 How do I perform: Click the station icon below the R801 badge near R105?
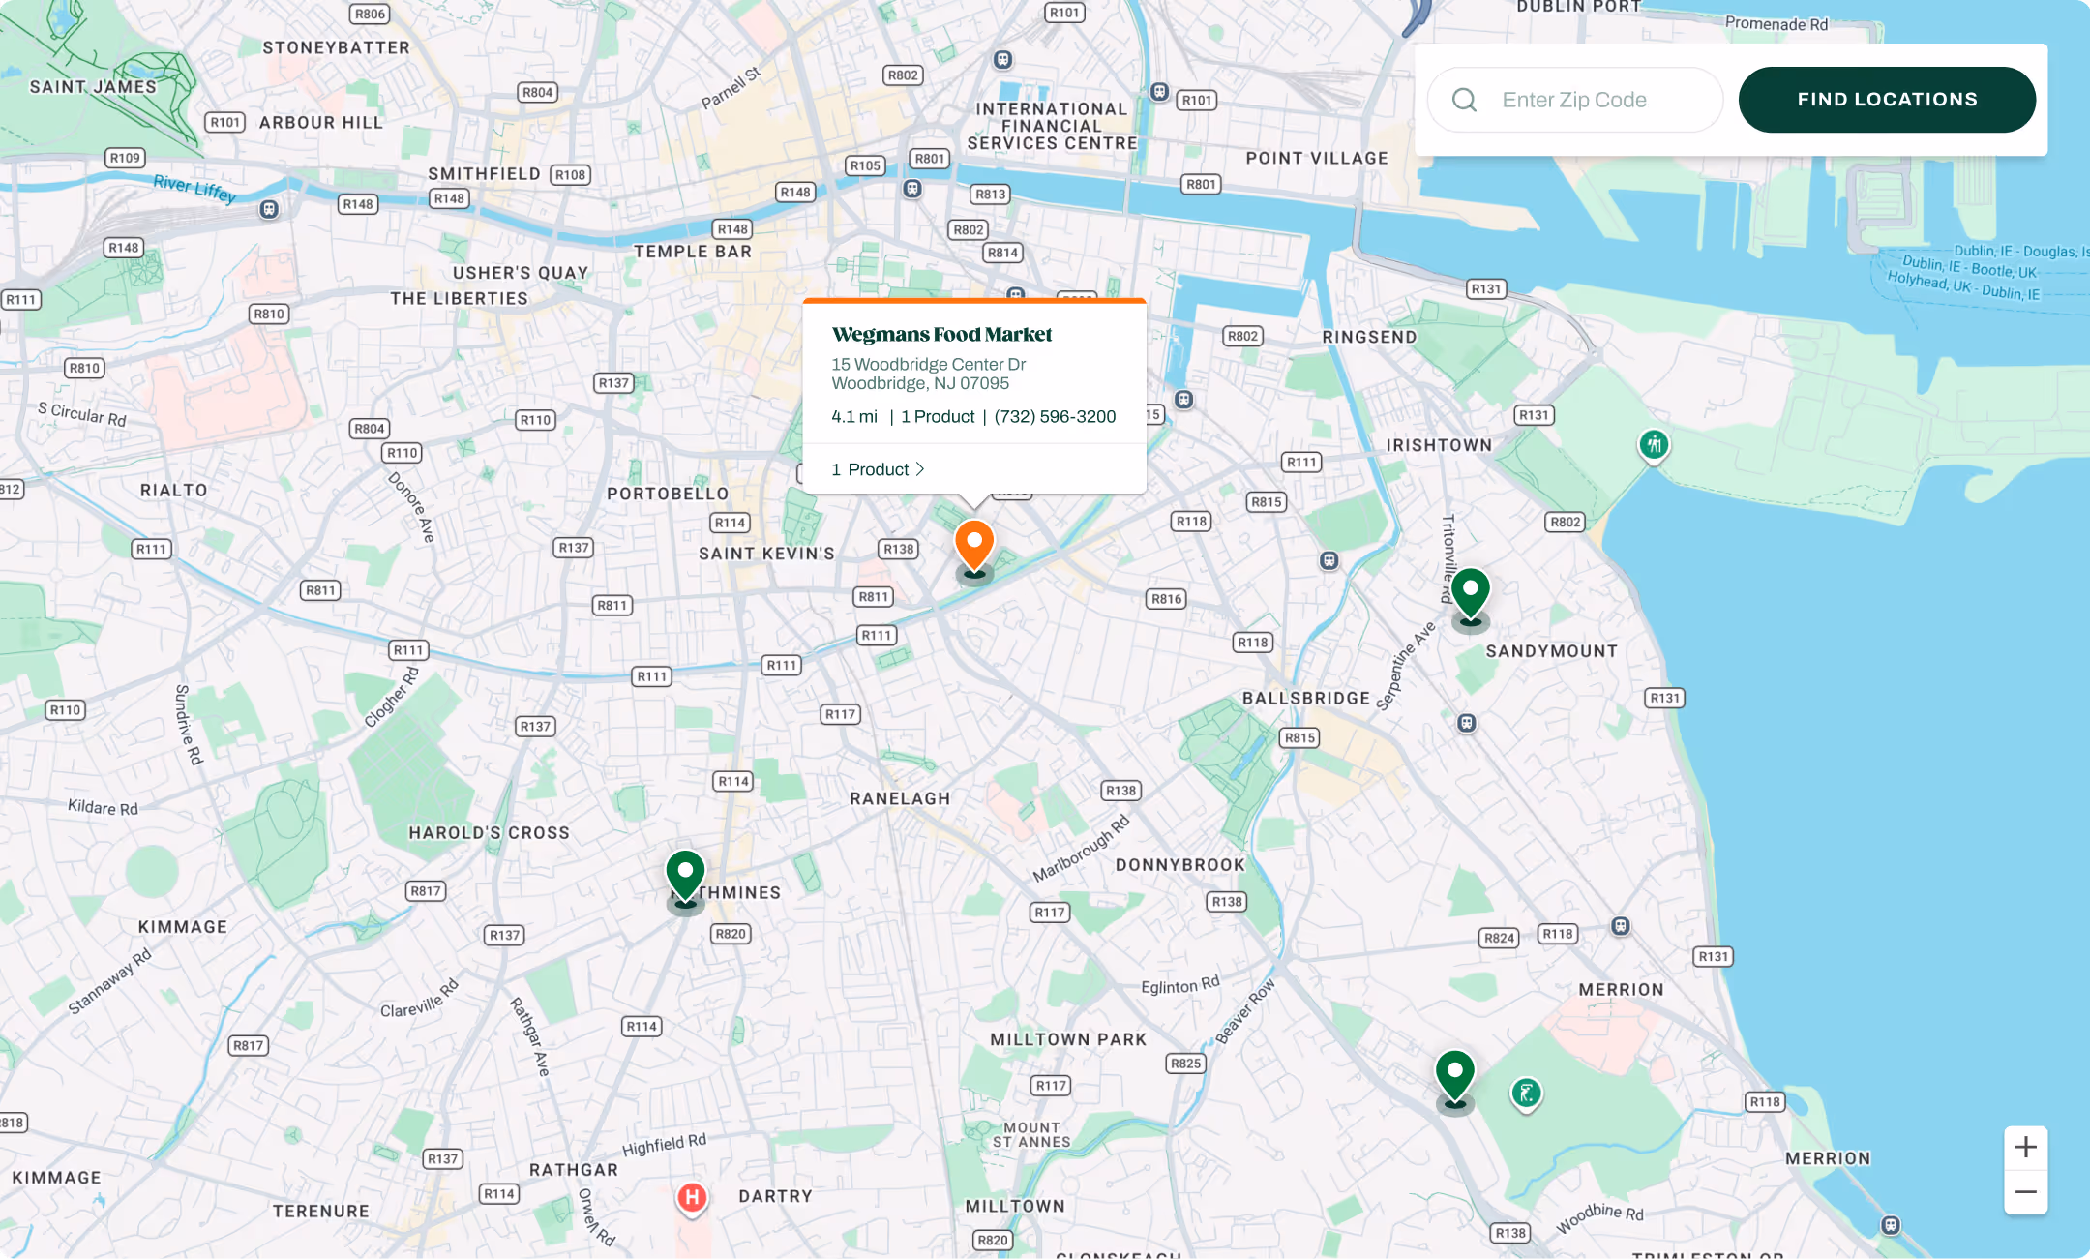(x=912, y=189)
